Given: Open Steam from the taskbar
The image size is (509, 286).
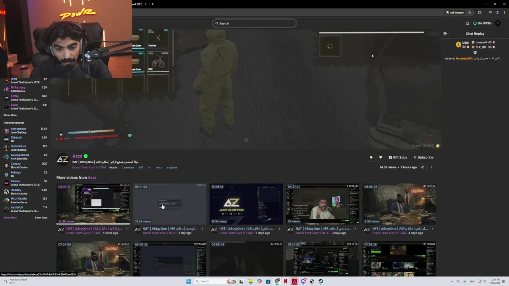Looking at the screenshot, I should point(321,281).
